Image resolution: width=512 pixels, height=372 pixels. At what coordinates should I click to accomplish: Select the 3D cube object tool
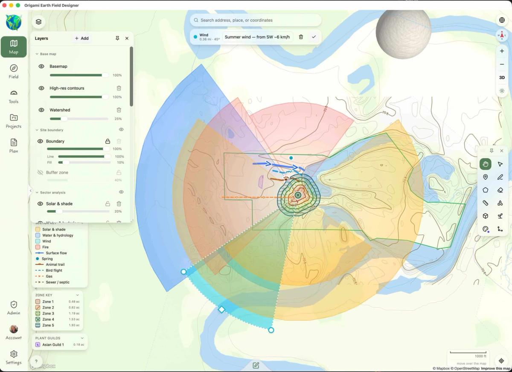485,216
